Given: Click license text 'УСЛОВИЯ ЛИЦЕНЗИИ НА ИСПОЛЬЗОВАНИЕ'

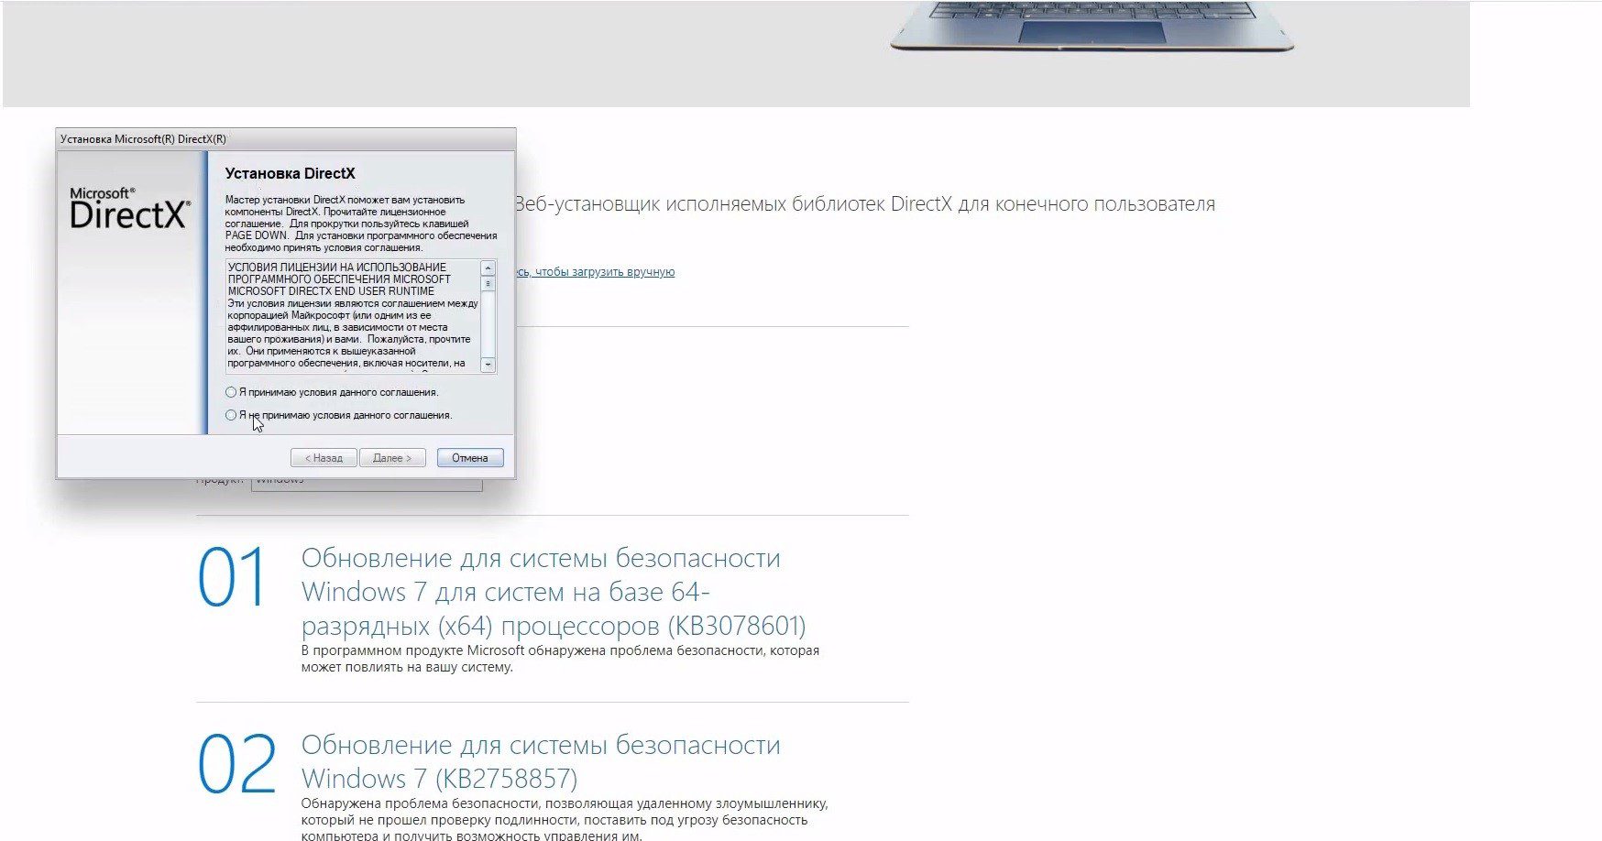Looking at the screenshot, I should pyautogui.click(x=337, y=268).
